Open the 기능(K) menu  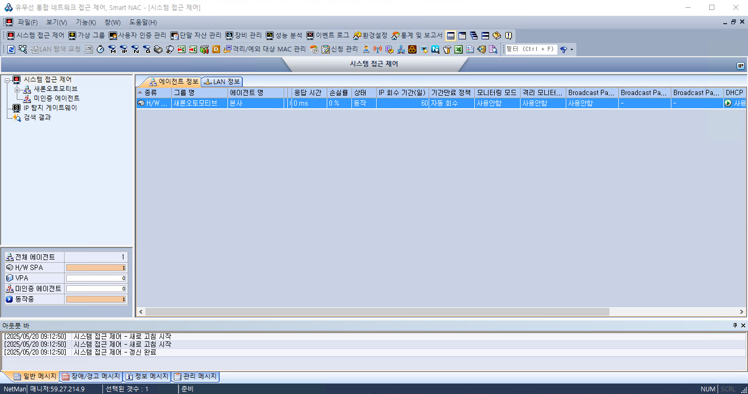86,22
